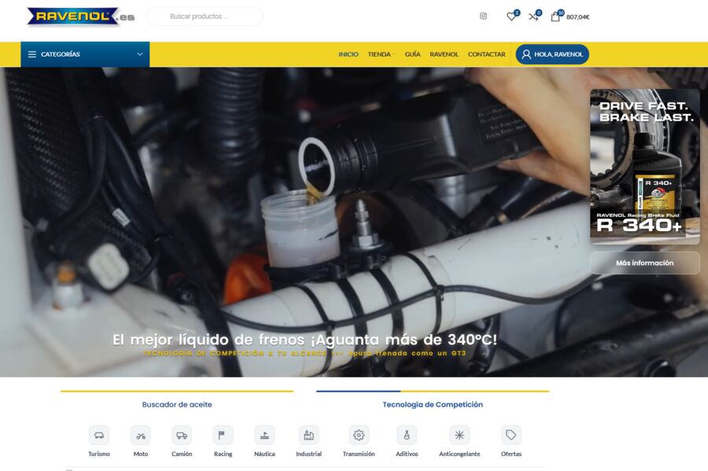Click the headline about 340ºC brake fluid
This screenshot has height=471, width=708.
pyautogui.click(x=304, y=339)
